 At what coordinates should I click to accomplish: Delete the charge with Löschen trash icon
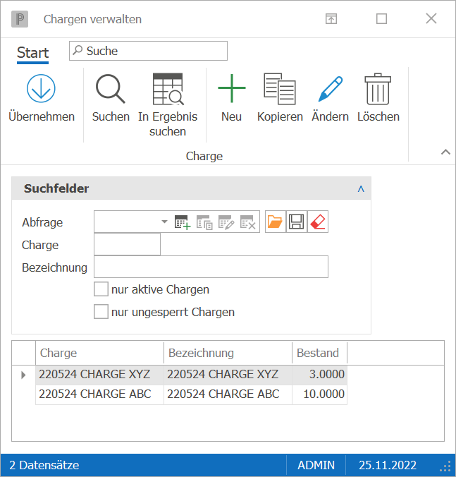[x=378, y=88]
